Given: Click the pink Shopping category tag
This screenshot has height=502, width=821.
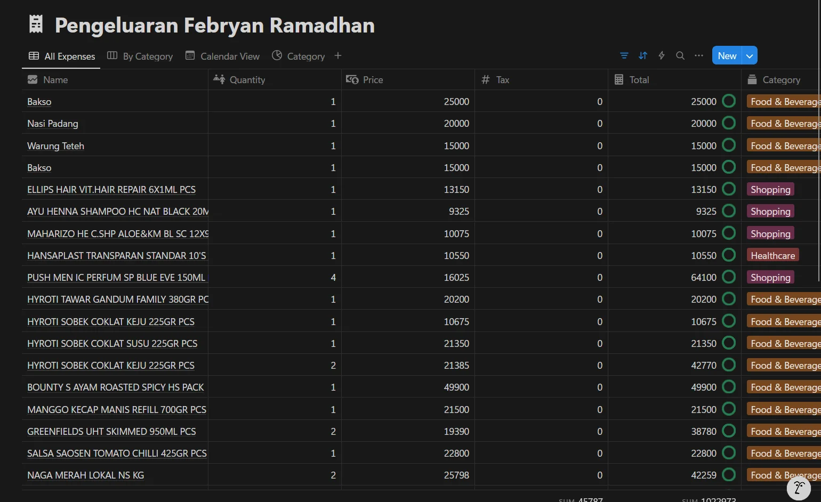Looking at the screenshot, I should point(770,189).
